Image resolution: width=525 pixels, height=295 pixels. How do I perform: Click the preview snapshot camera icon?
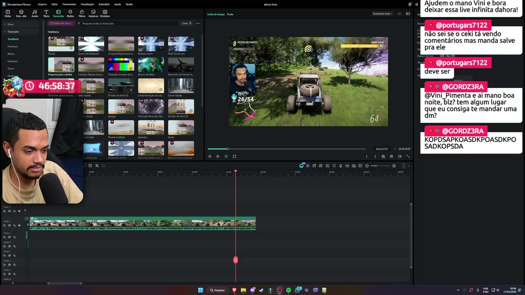coord(391,156)
